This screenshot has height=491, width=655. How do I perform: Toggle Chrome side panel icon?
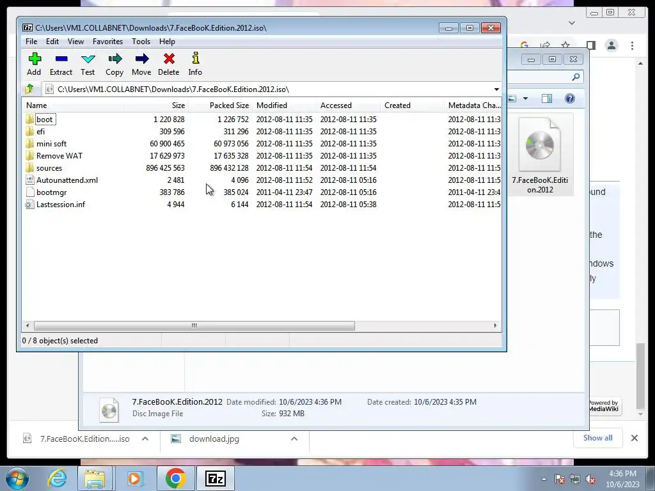(590, 45)
